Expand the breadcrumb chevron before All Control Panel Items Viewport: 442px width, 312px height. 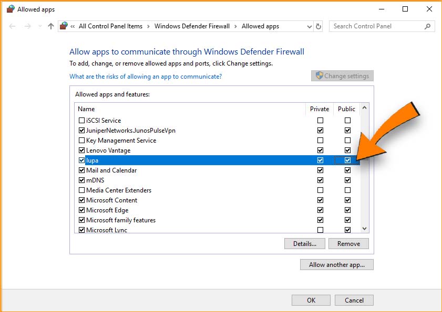(x=73, y=26)
